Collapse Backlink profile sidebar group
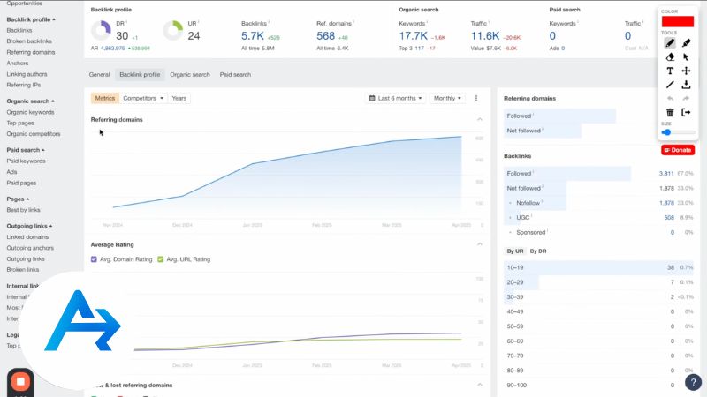707x397 pixels. [x=31, y=19]
